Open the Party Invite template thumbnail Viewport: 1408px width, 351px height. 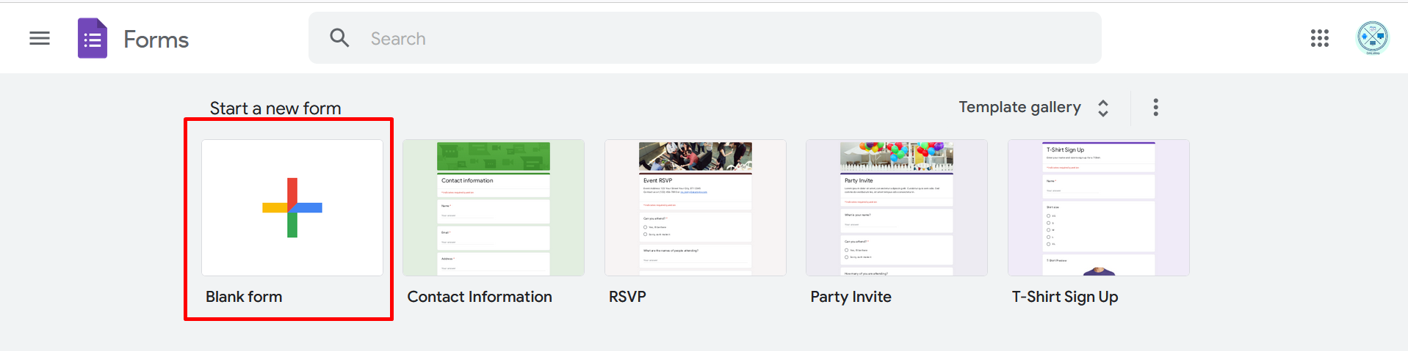897,207
